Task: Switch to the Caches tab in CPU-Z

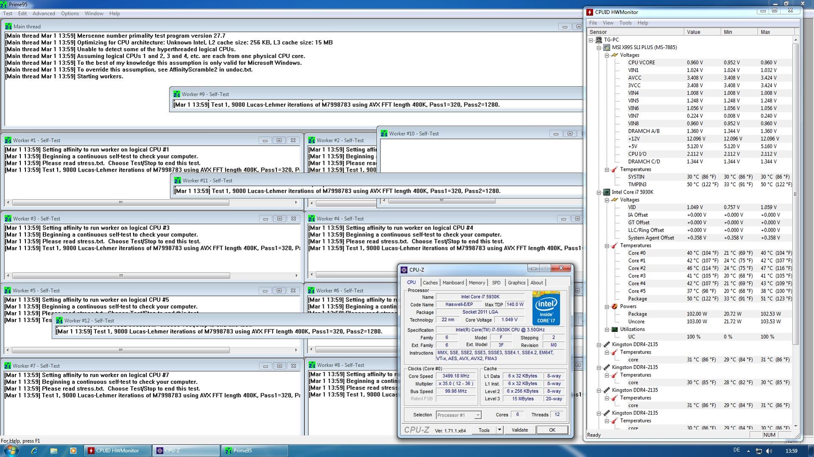Action: (430, 283)
